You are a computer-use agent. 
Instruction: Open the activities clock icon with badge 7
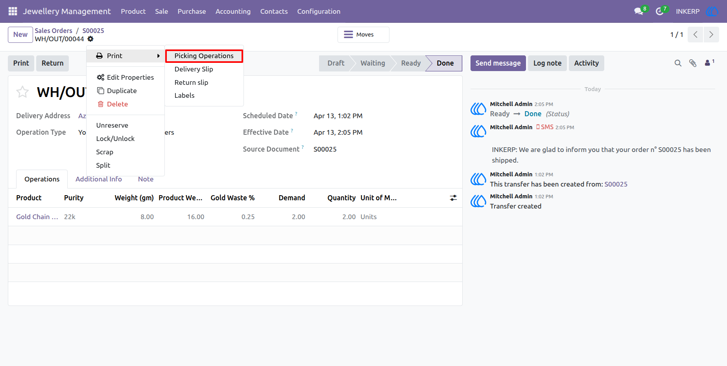click(x=660, y=11)
